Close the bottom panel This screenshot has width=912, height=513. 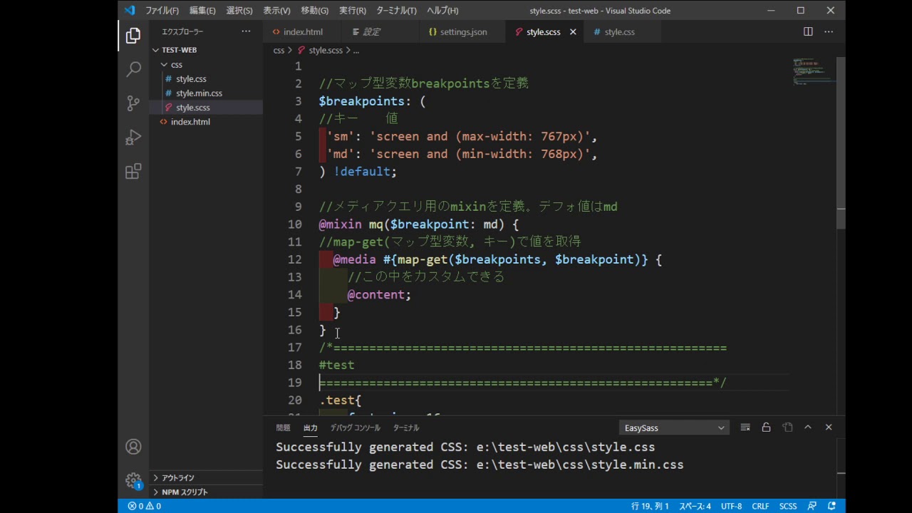click(x=829, y=427)
